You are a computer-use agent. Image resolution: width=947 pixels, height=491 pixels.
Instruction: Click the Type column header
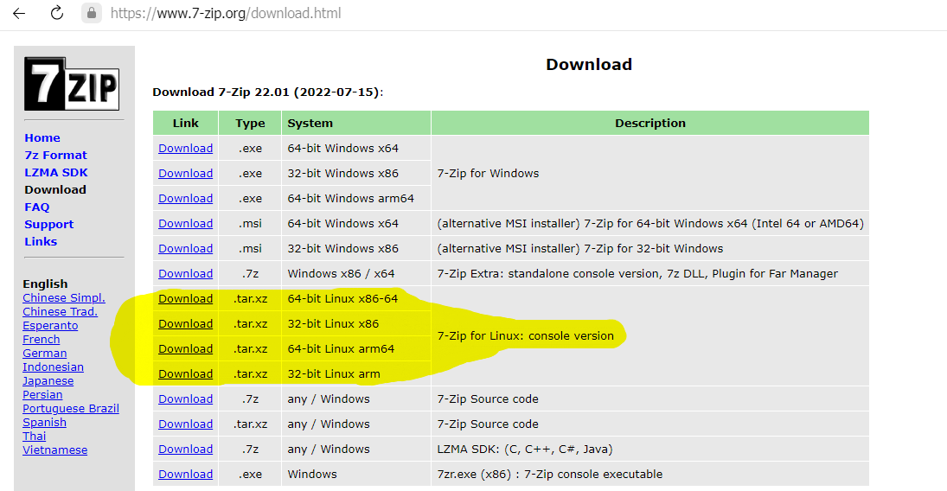(x=250, y=124)
